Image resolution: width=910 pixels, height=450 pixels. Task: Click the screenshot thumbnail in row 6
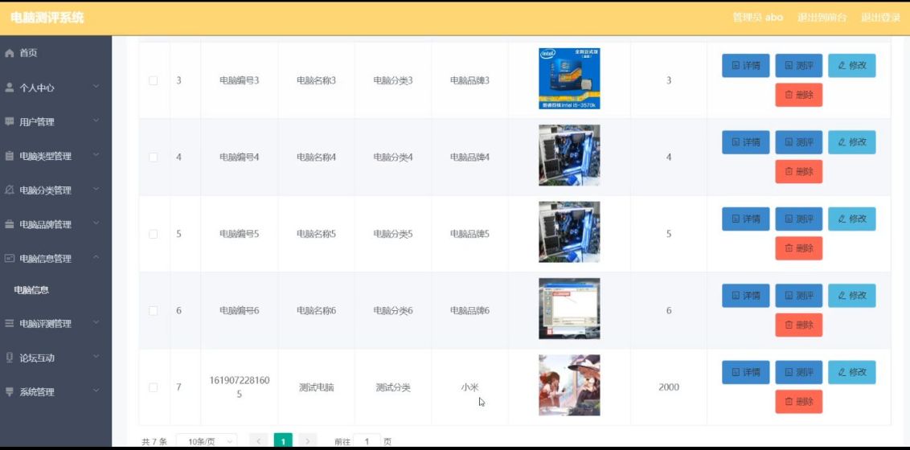tap(569, 309)
